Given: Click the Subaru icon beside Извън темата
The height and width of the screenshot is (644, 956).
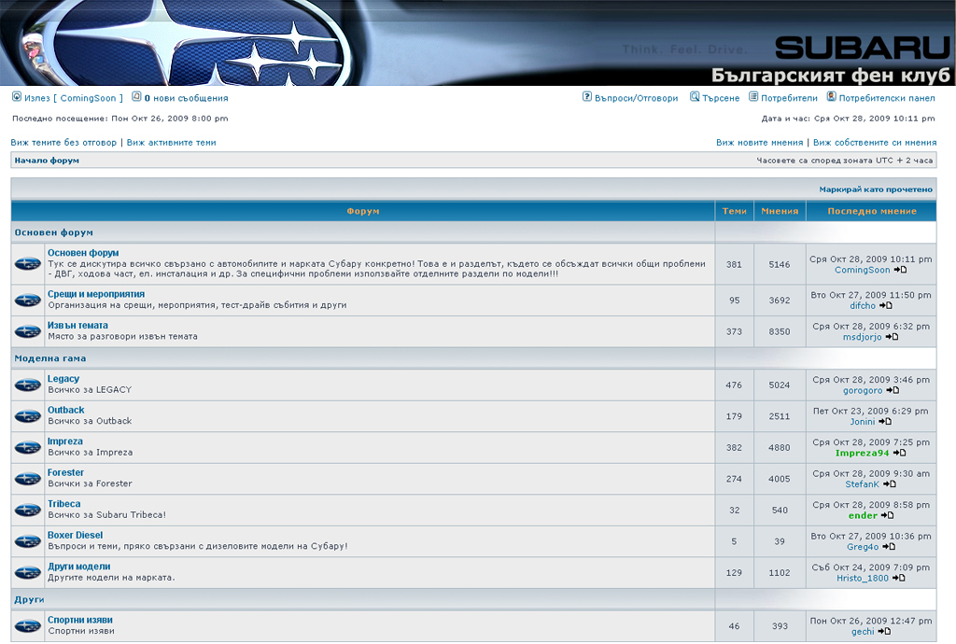Looking at the screenshot, I should pos(27,331).
